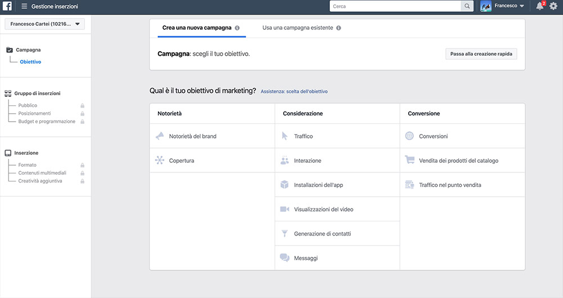Select the Traffico objective

337,136
